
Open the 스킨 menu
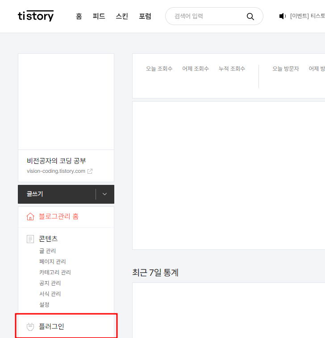[x=122, y=16]
